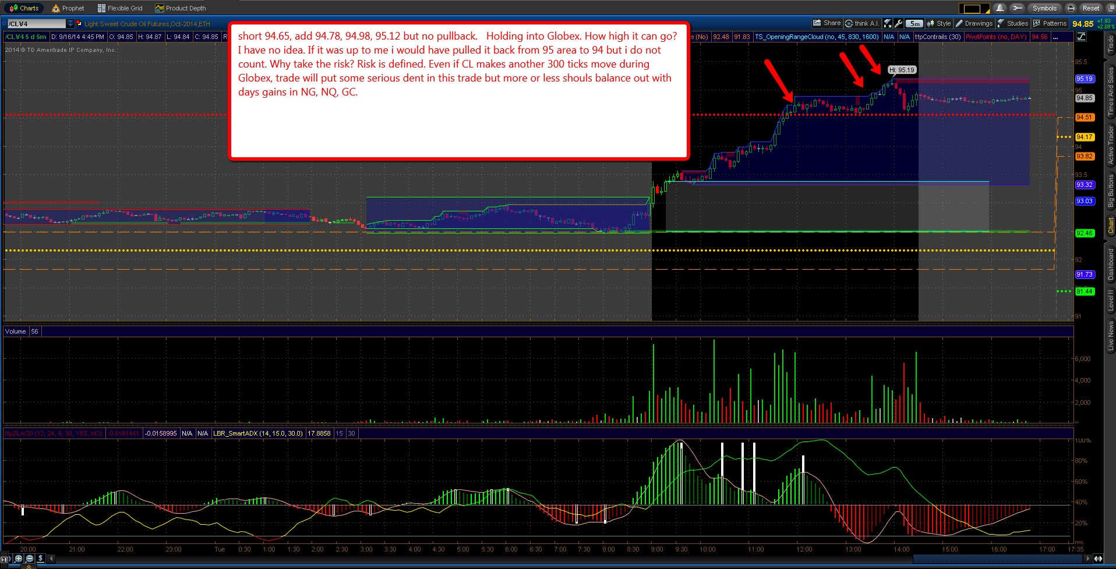This screenshot has width=1116, height=569.
Task: Open Times And Sales side tab
Action: [1110, 91]
